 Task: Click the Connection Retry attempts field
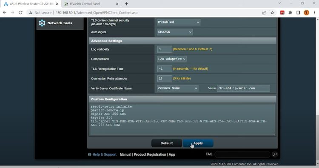pyautogui.click(x=165, y=79)
